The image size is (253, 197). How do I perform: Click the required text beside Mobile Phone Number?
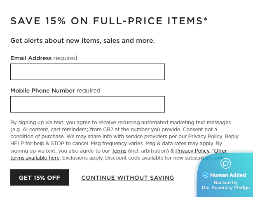pyautogui.click(x=88, y=90)
